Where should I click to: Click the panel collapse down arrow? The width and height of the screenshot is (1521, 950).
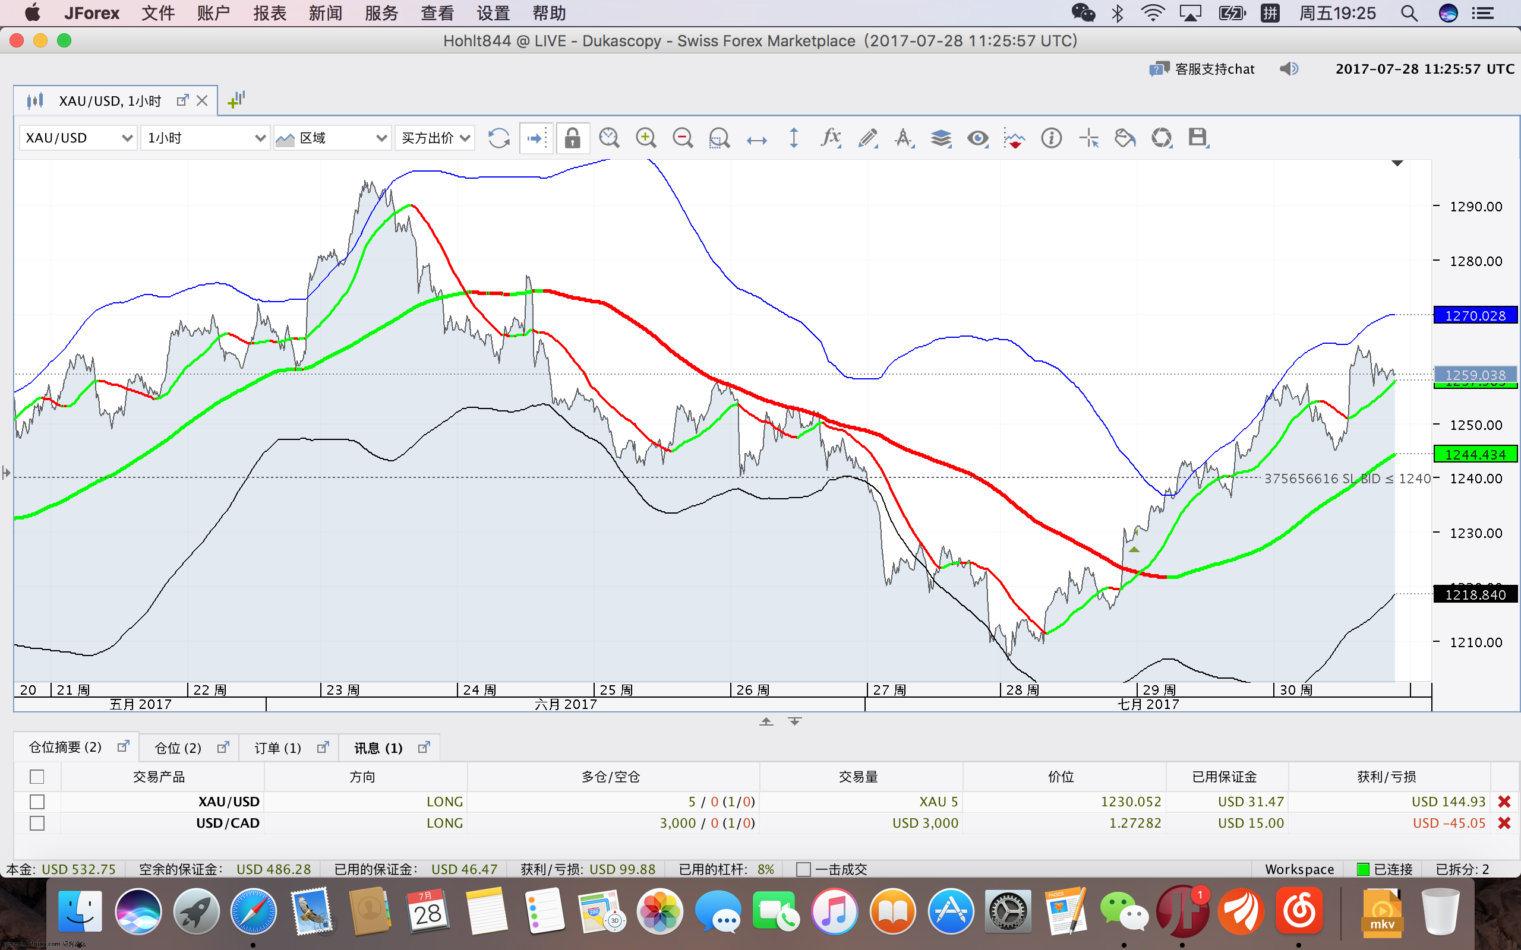click(x=795, y=721)
